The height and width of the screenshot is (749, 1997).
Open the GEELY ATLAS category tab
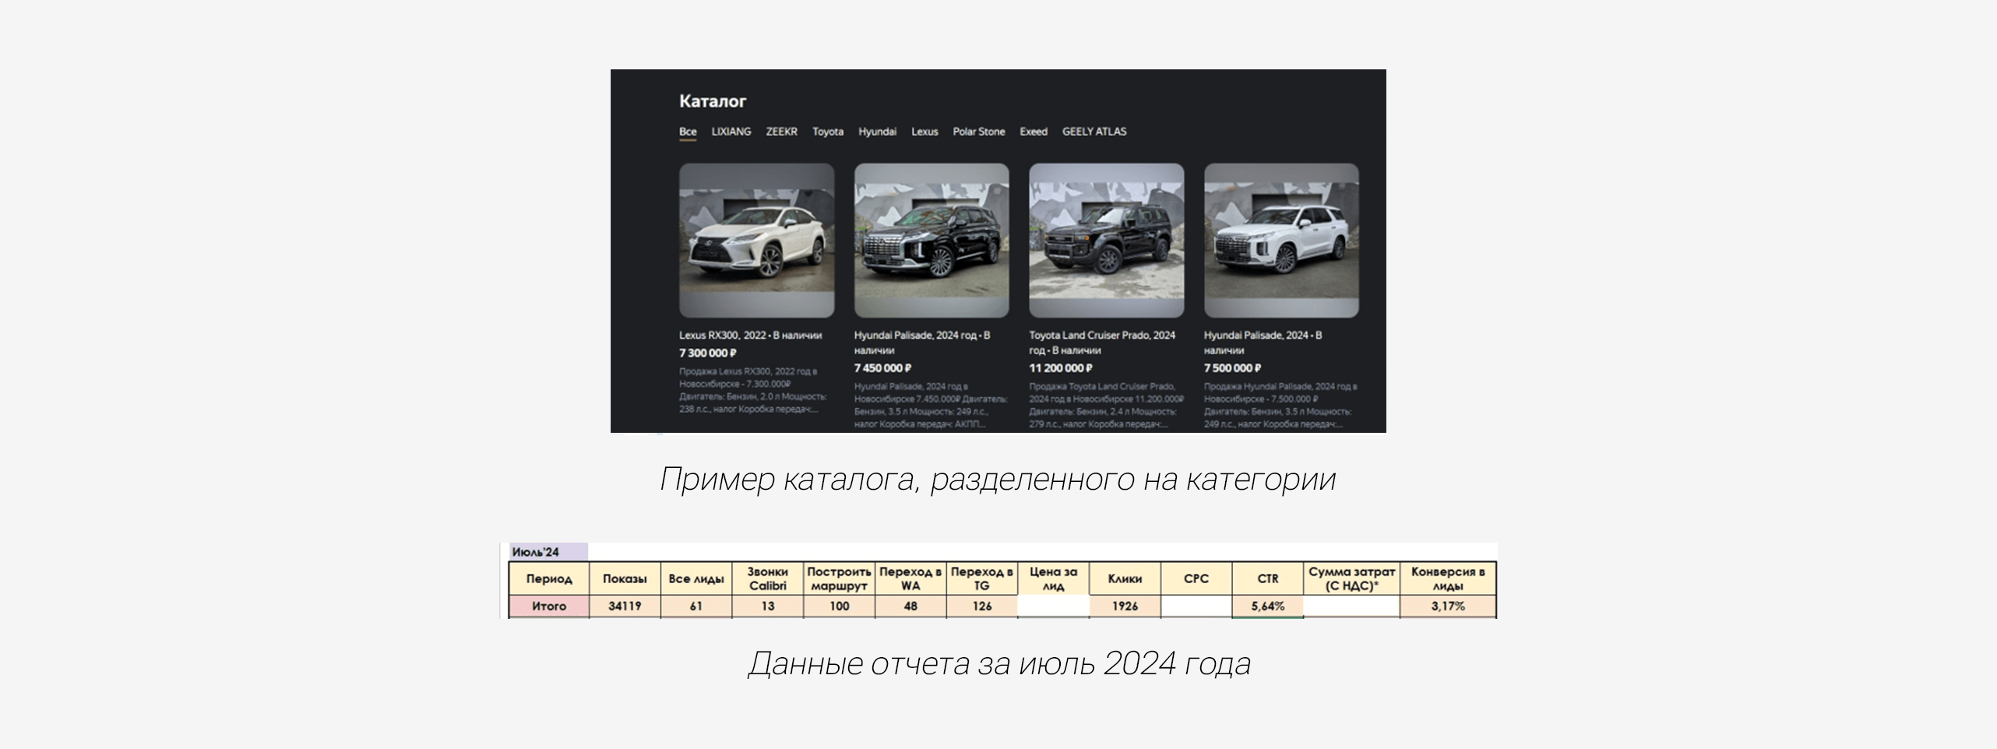tap(1094, 132)
